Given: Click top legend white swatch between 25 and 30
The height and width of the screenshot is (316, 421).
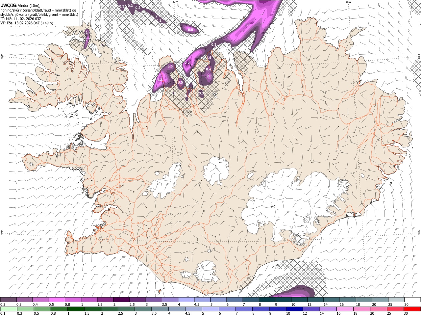Looking at the screenshot, I should click(396, 300).
